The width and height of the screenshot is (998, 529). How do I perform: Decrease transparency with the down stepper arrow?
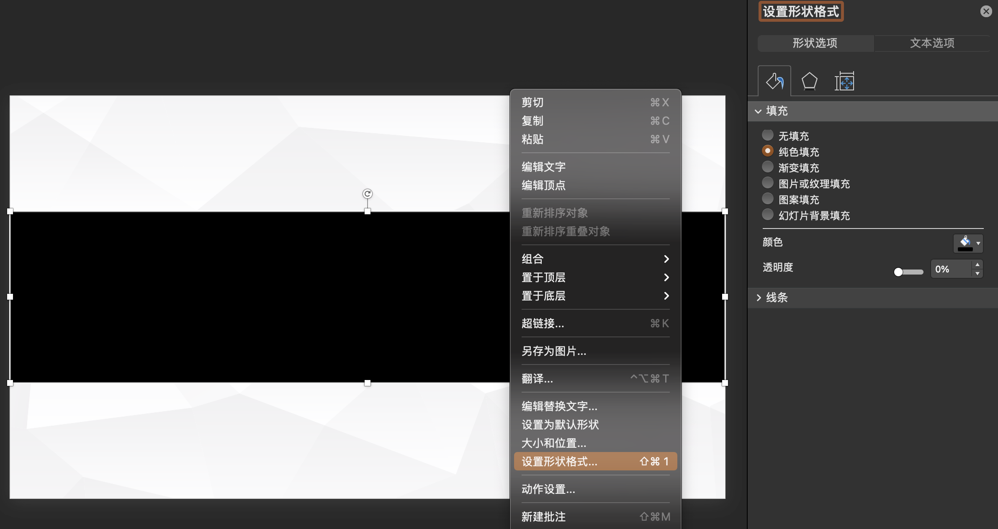pos(977,274)
